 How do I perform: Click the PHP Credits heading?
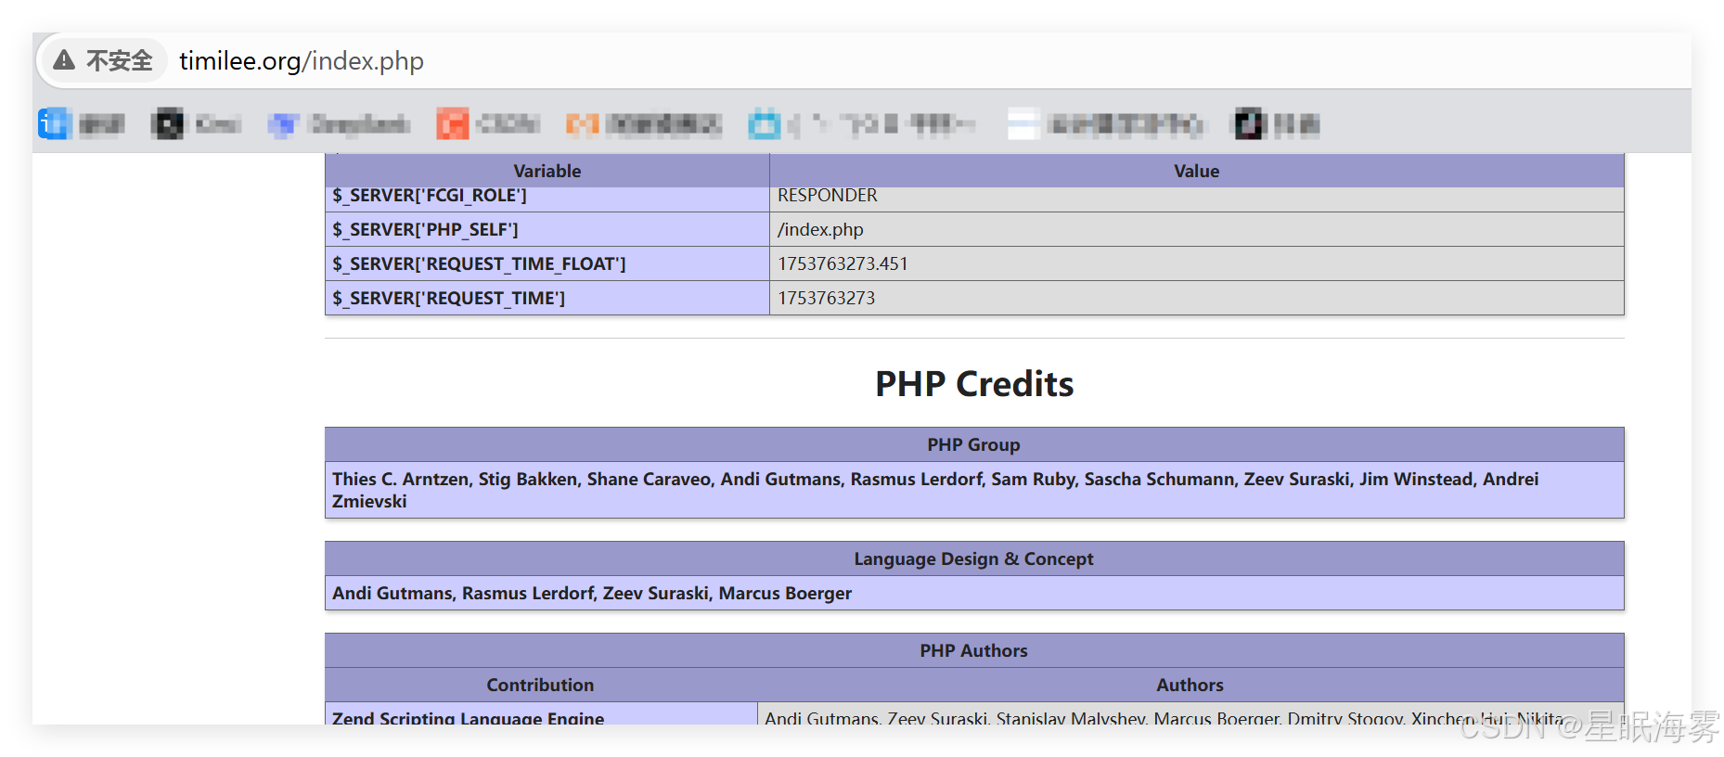coord(974,384)
